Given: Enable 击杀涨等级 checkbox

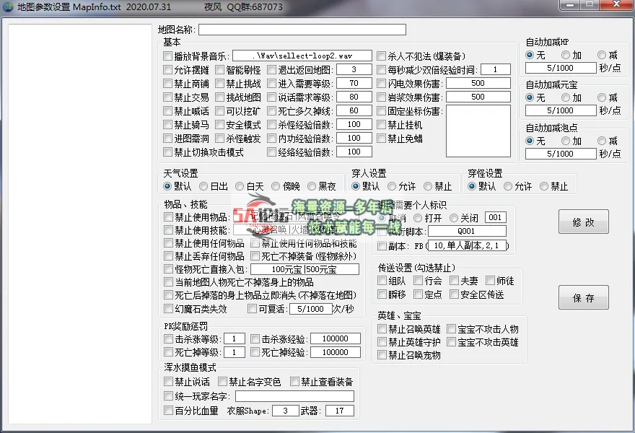Looking at the screenshot, I should [x=168, y=338].
